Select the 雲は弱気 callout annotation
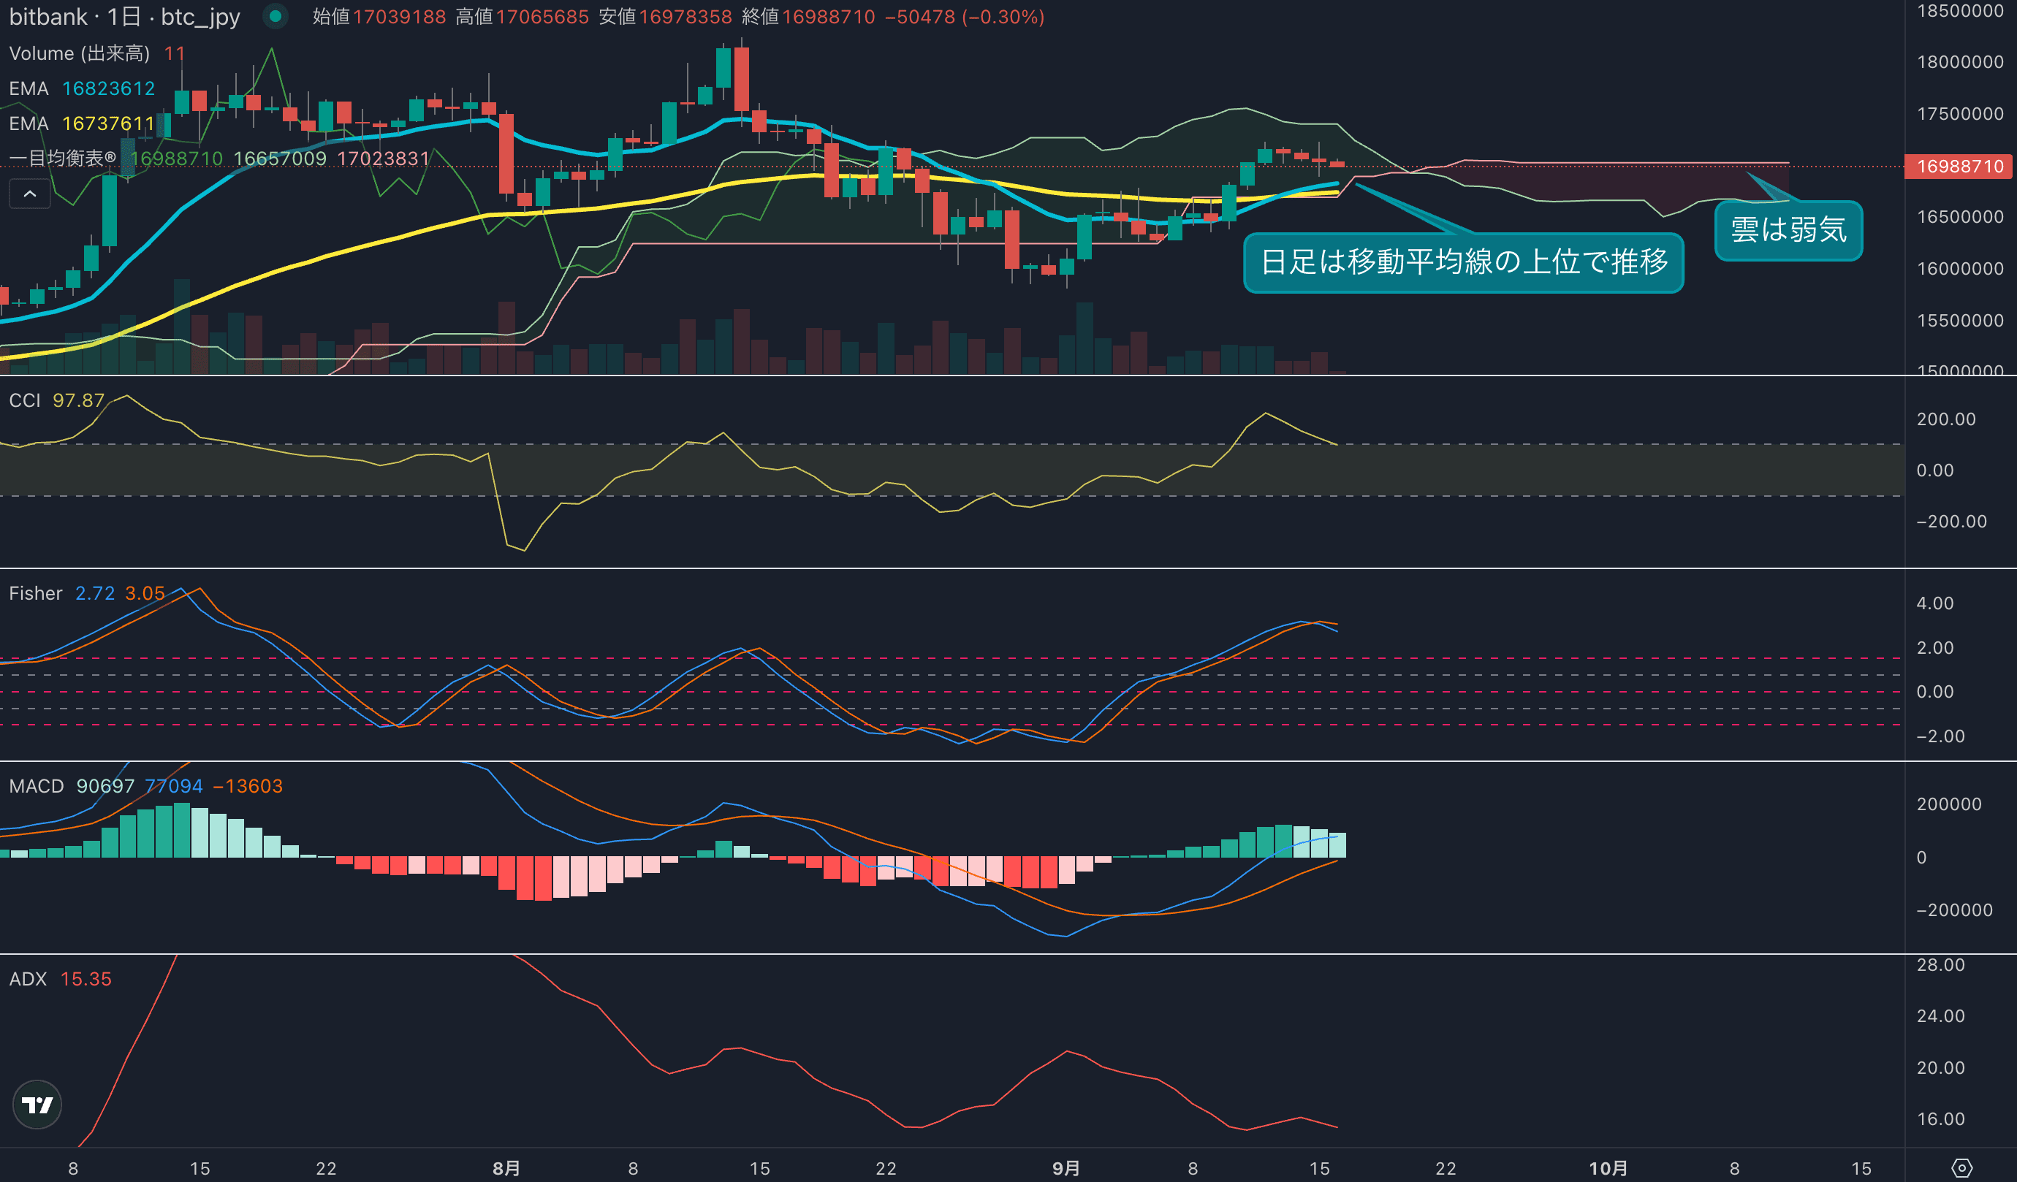 (1788, 230)
